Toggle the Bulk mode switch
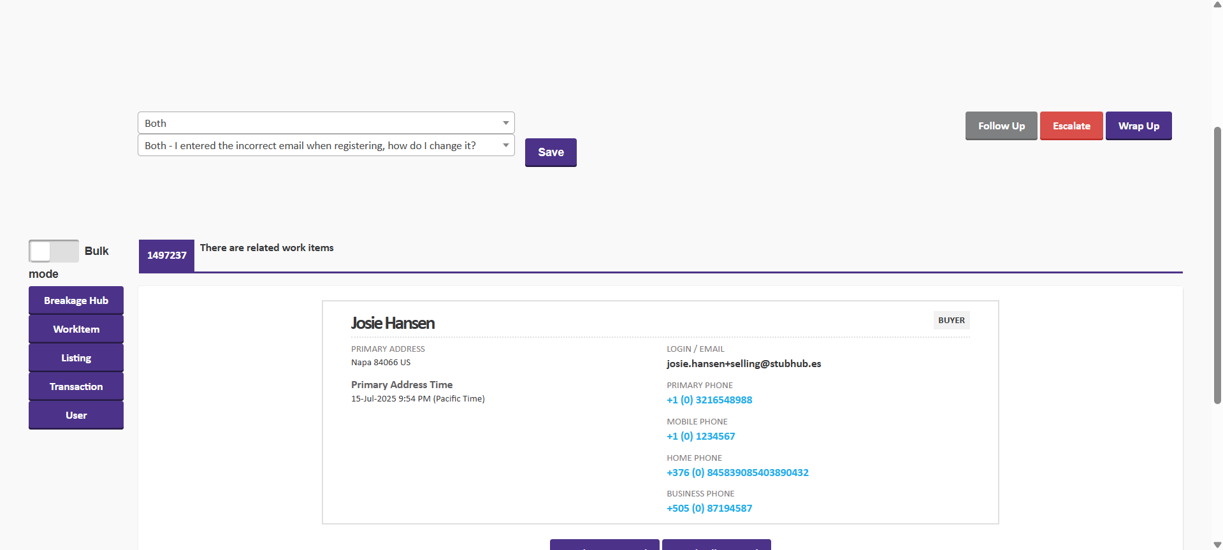This screenshot has height=550, width=1223. click(54, 251)
